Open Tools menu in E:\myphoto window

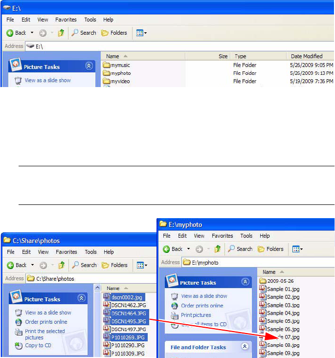(x=246, y=236)
